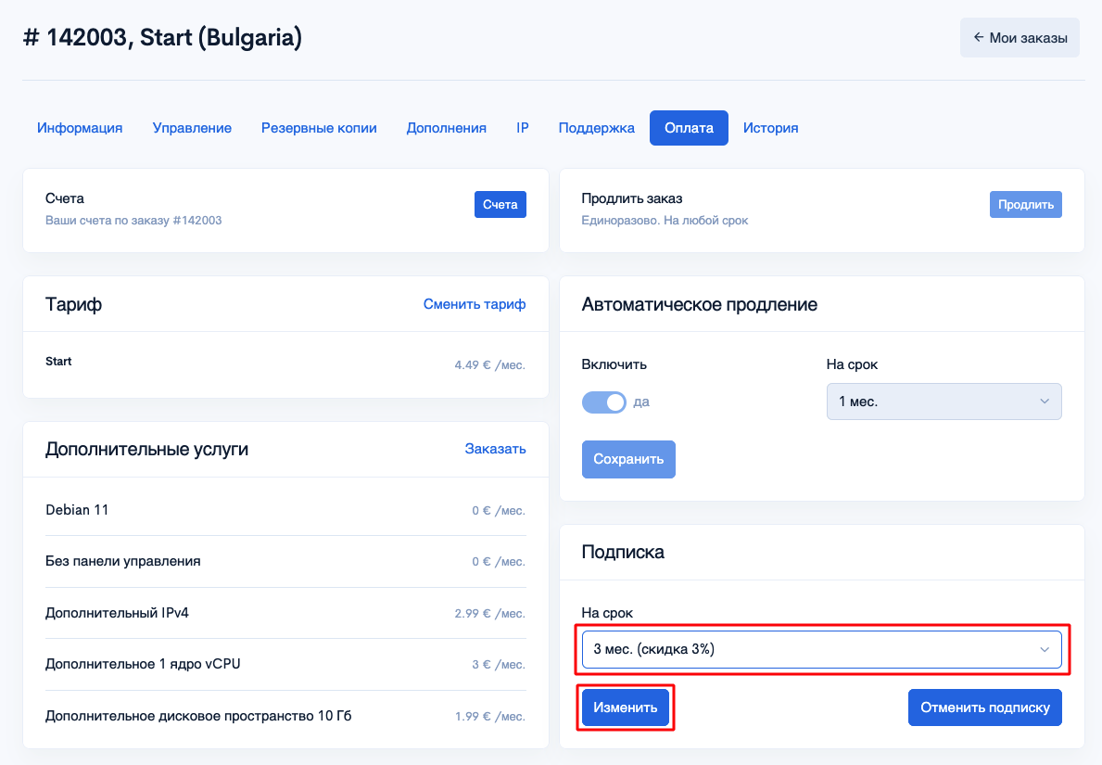Click the Подписка heading
This screenshot has height=765, width=1102.
coord(623,552)
